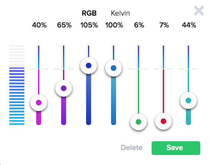The image size is (209, 165).
Task: Click the 100% value label
Action: 114,25
